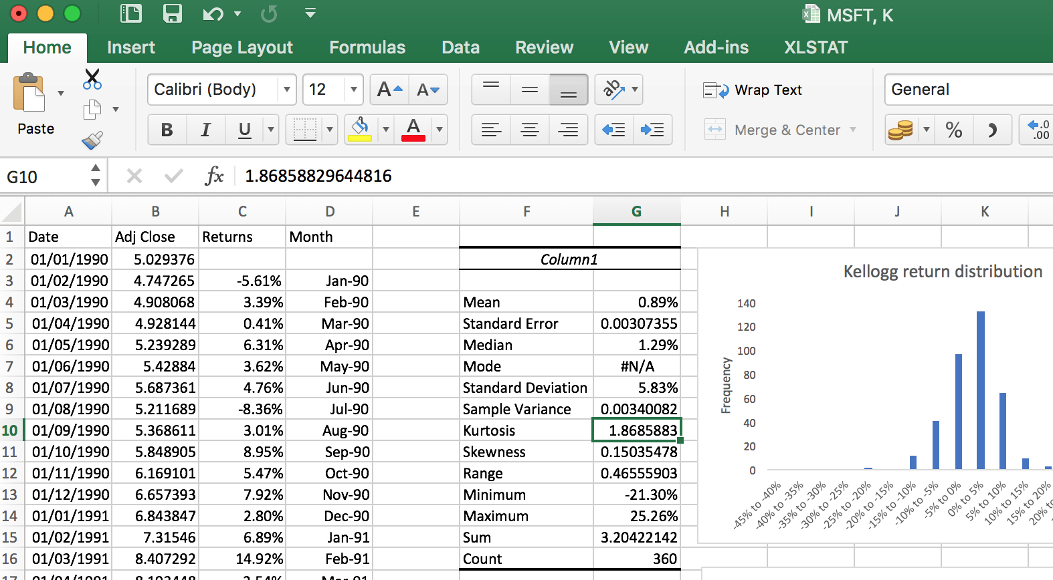The width and height of the screenshot is (1053, 580).
Task: Click the Format Painter brush icon
Action: [x=92, y=139]
